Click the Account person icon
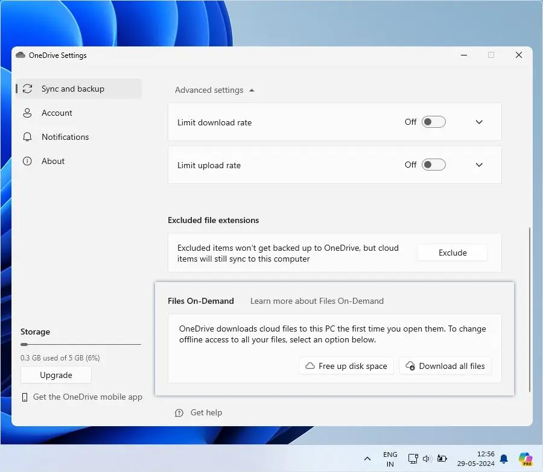This screenshot has height=472, width=543. [27, 113]
